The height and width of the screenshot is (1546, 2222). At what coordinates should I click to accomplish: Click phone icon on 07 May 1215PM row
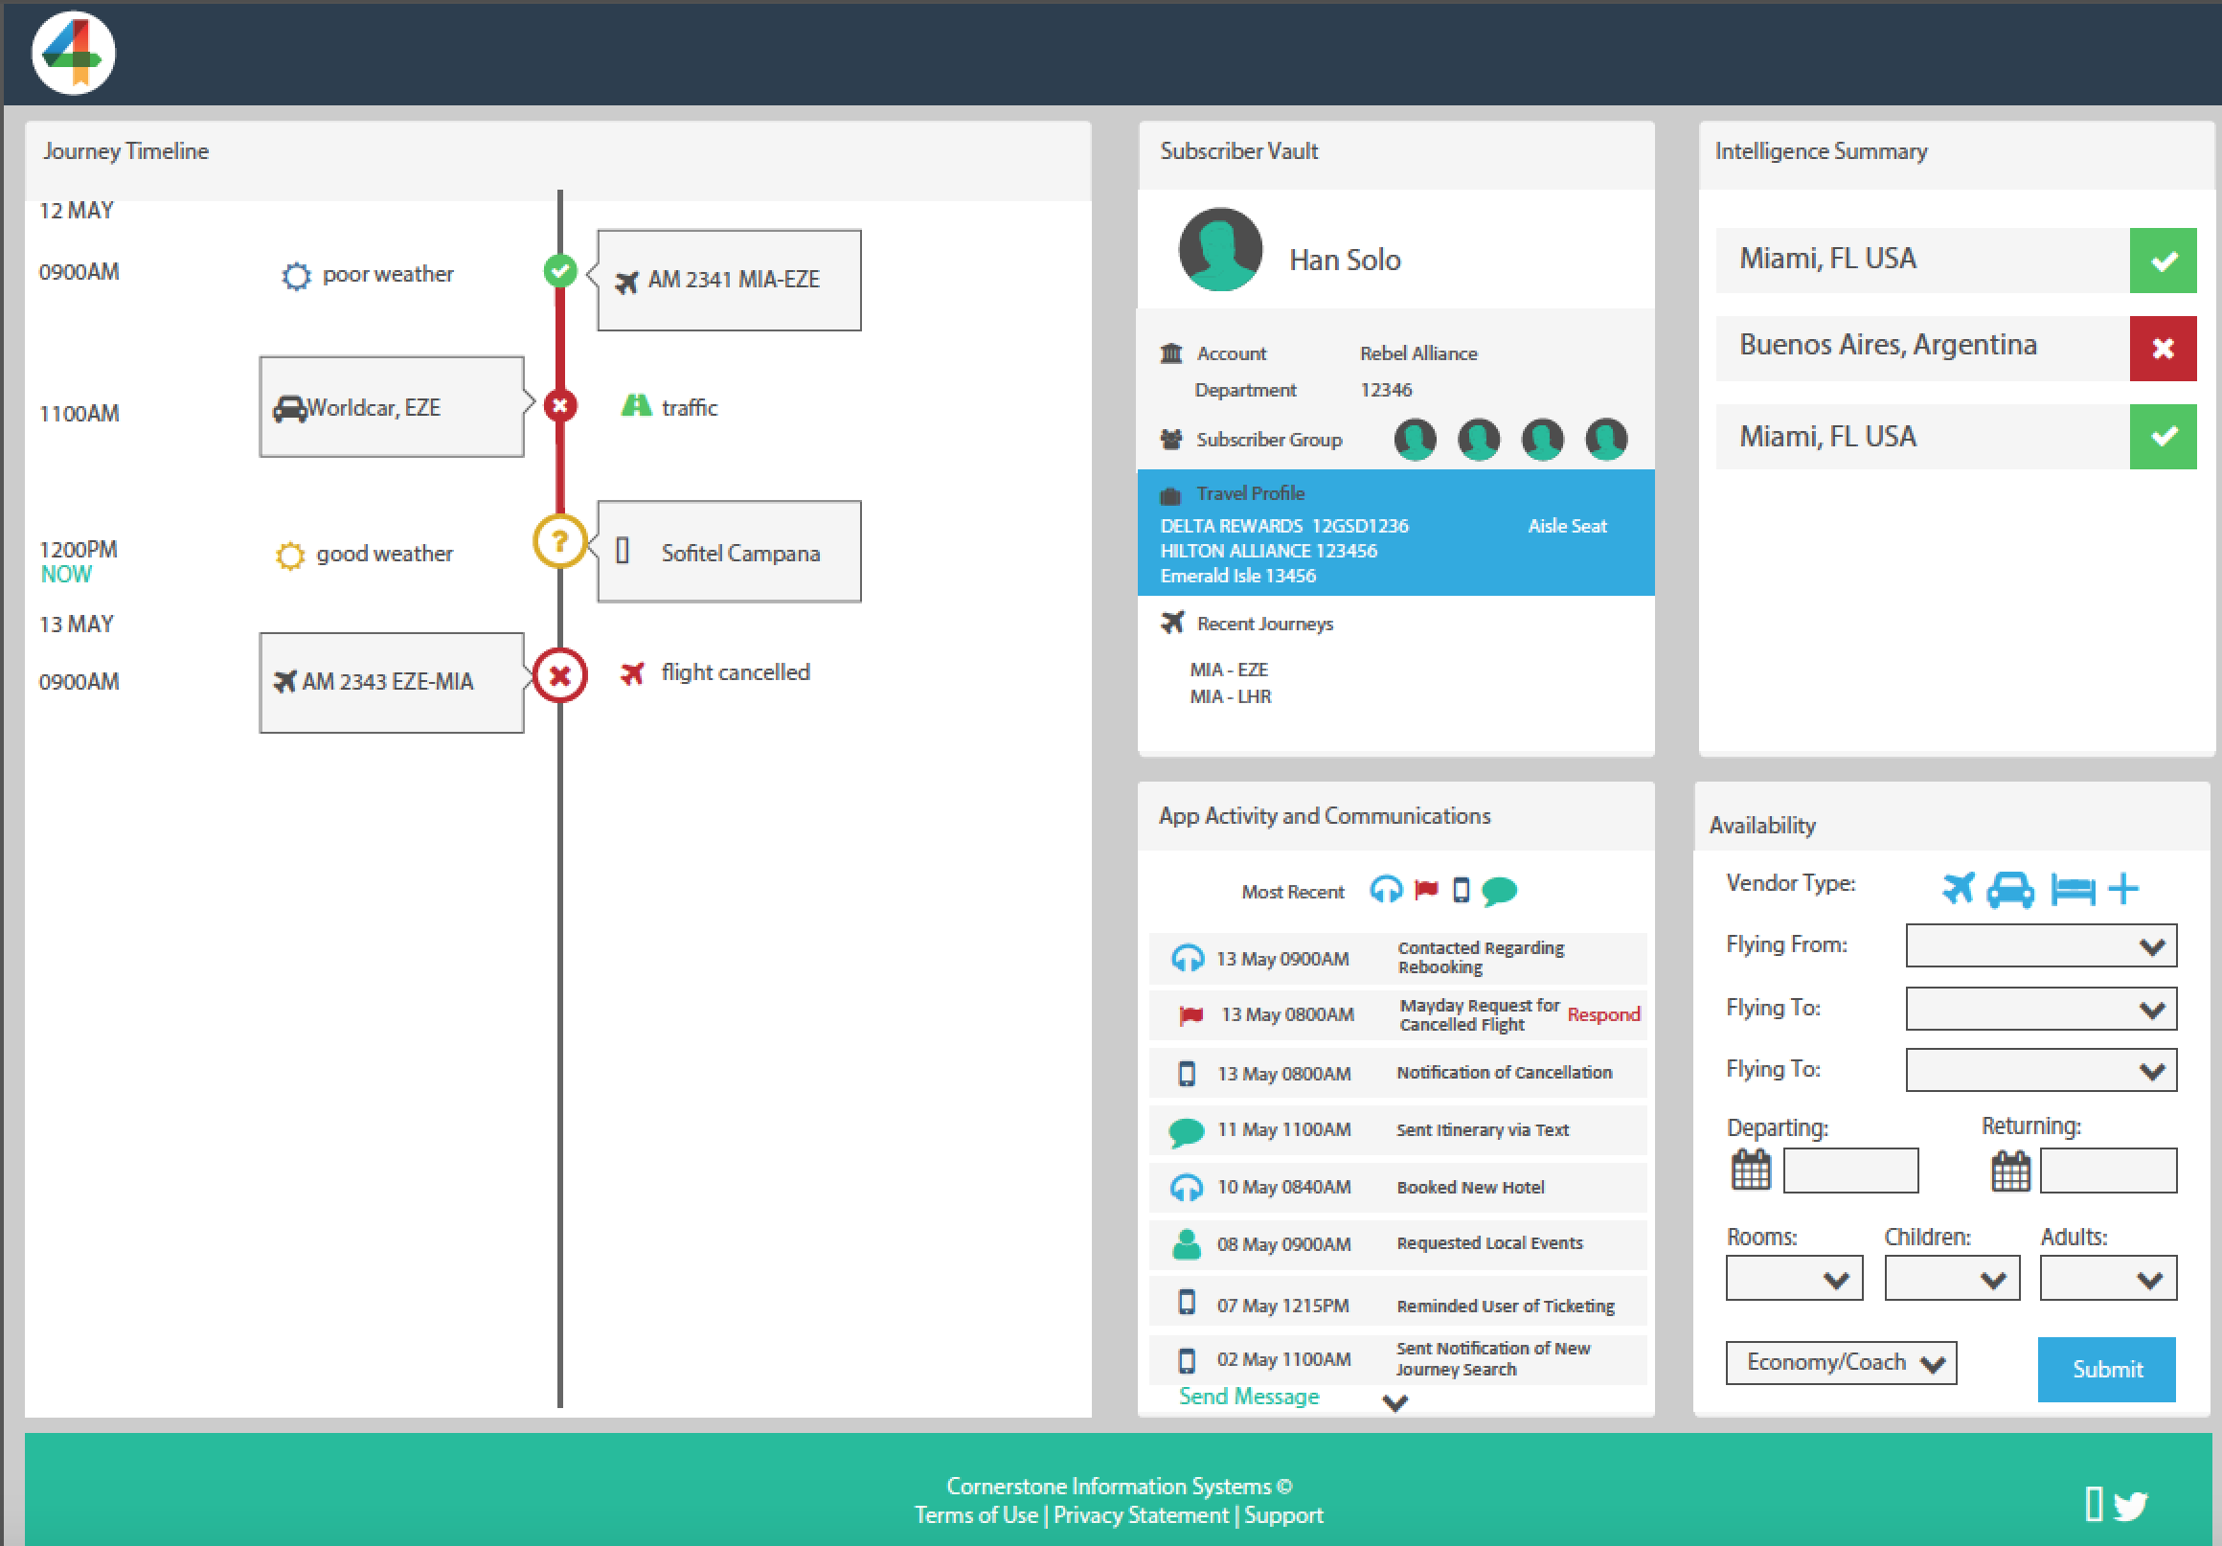coord(1187,1302)
